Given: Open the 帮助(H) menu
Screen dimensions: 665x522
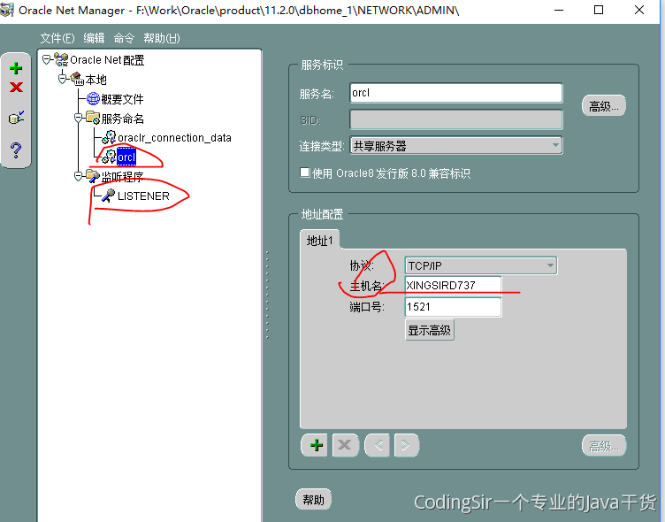Looking at the screenshot, I should coord(162,38).
